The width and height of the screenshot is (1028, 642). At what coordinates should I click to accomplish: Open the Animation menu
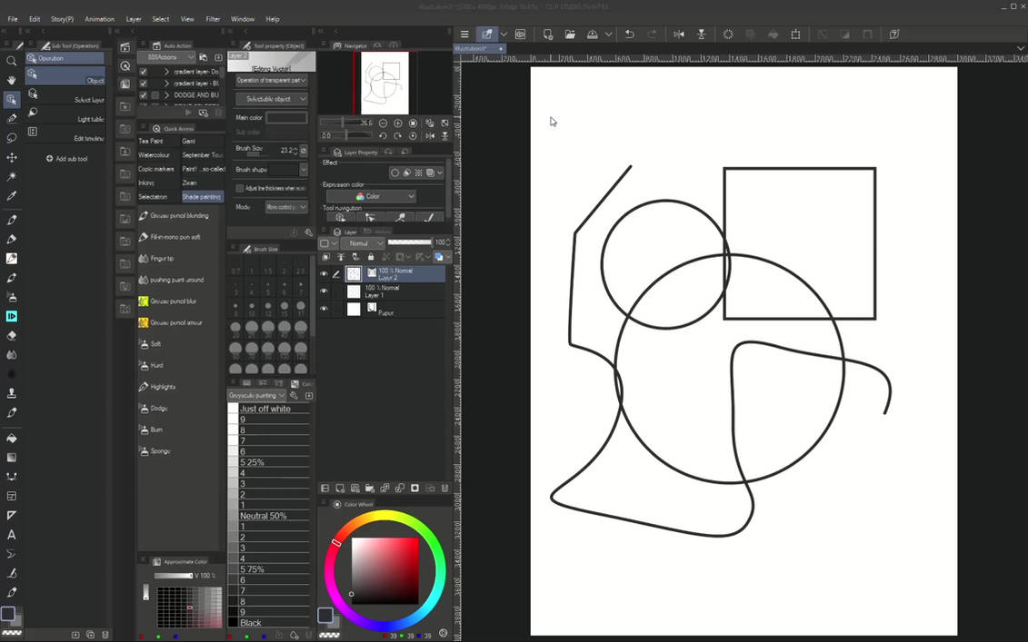pyautogui.click(x=99, y=18)
